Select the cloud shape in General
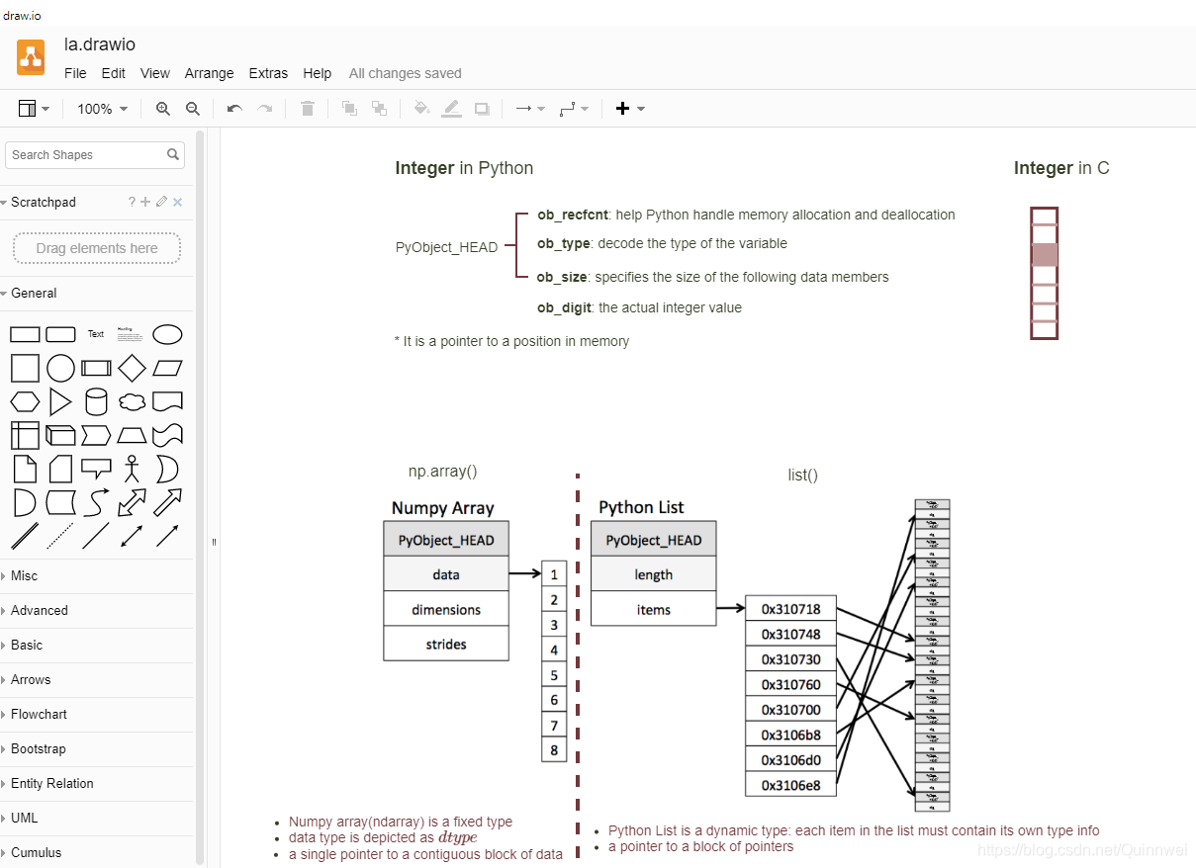Viewport: 1196px width, 868px height. click(132, 402)
